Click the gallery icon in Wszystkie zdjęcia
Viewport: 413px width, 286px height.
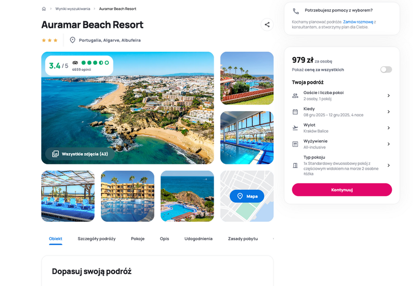tap(55, 154)
